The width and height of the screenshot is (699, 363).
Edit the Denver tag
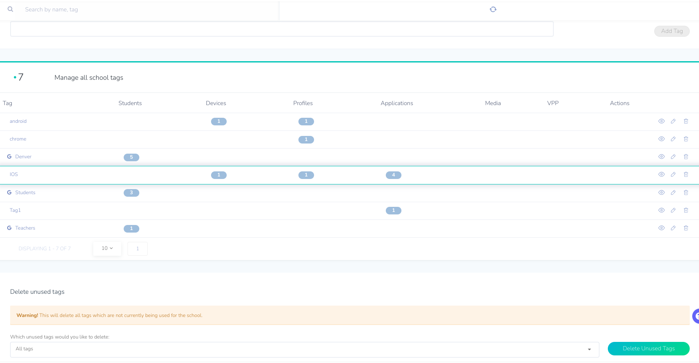point(673,157)
